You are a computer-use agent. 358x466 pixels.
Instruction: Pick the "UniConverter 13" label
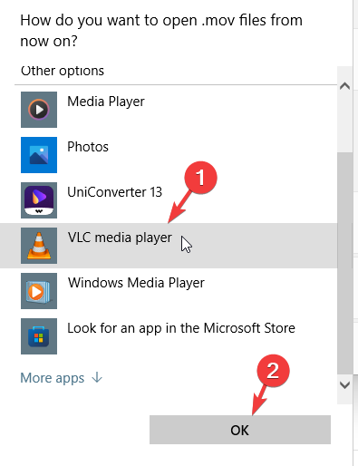[114, 192]
